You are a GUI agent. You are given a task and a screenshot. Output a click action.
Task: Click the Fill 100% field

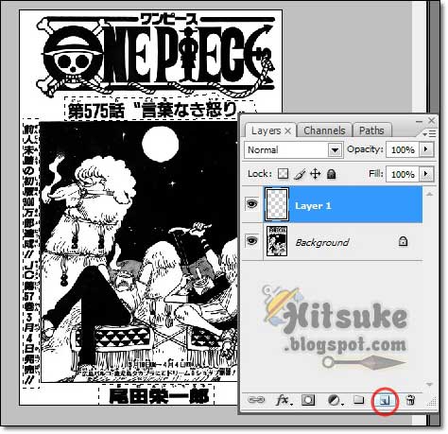(x=403, y=174)
